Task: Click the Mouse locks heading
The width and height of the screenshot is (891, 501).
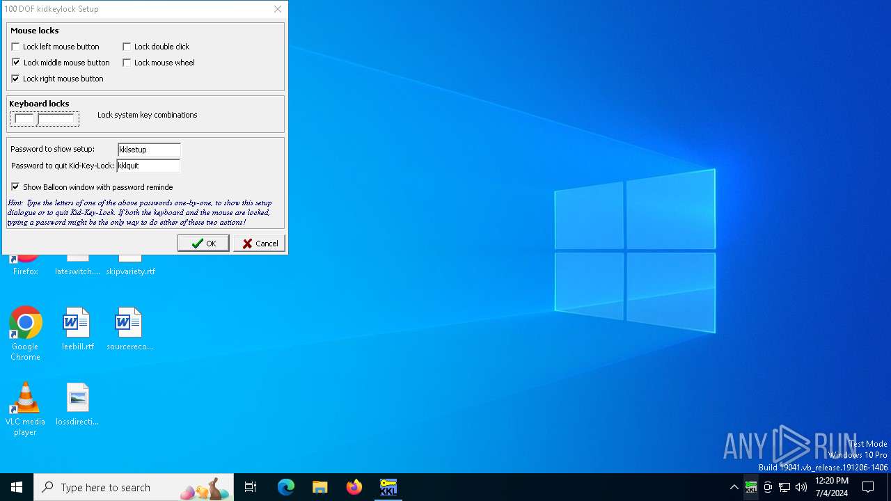Action: pos(35,31)
